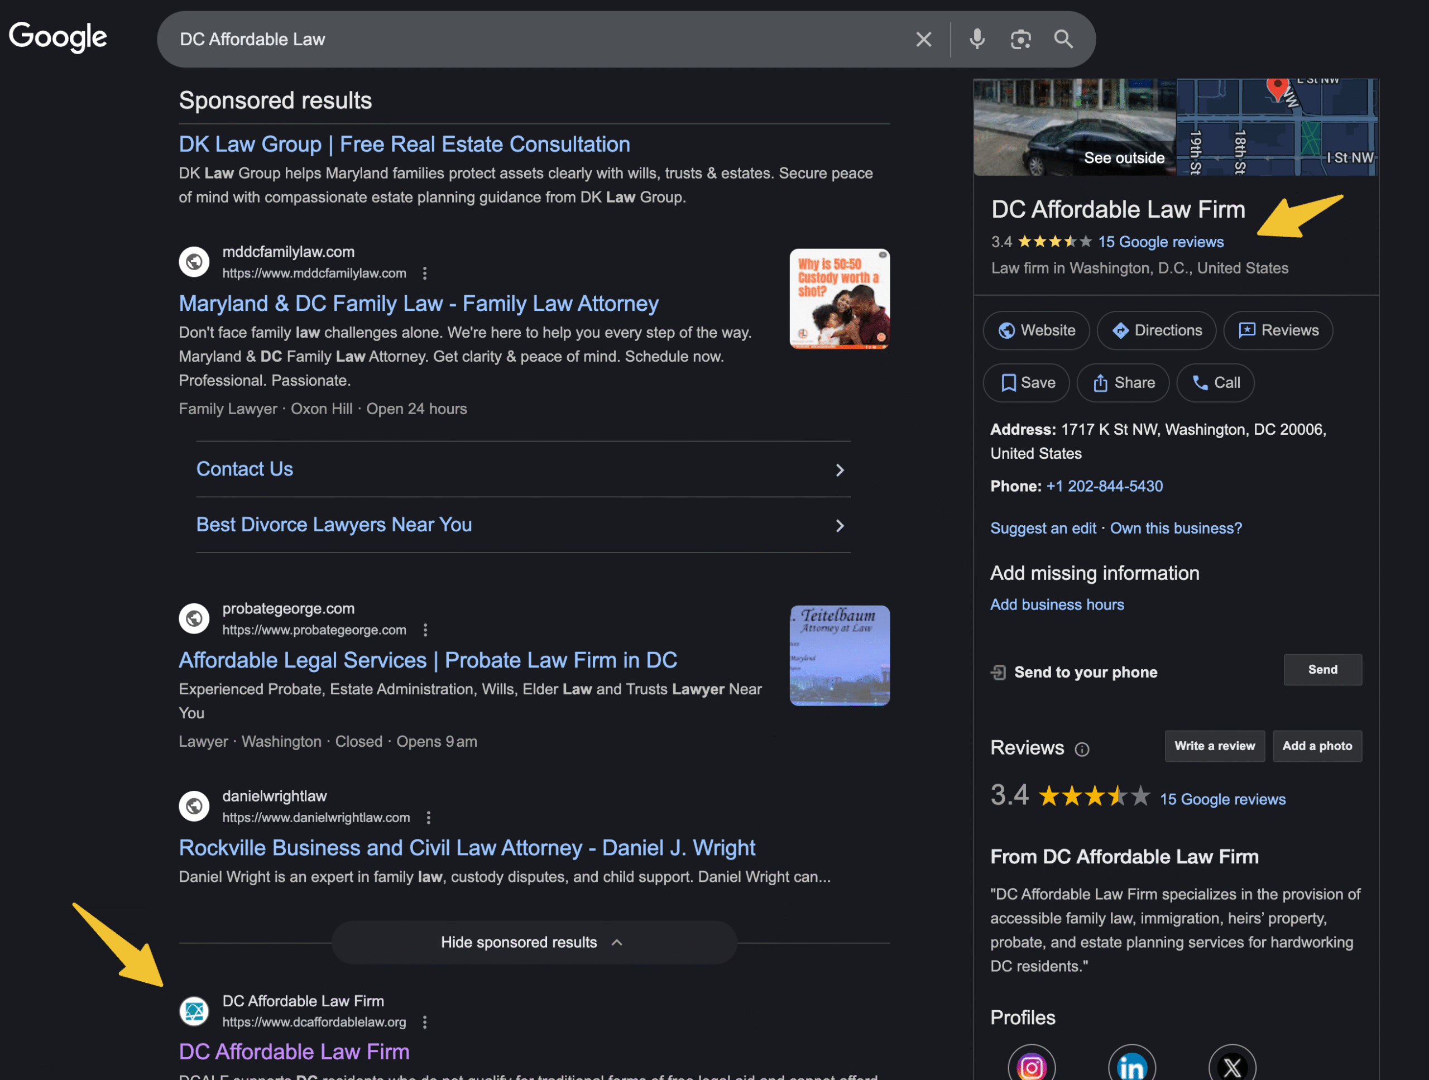Viewport: 1429px width, 1080px height.
Task: Click inside the Google search input field
Action: tap(517, 40)
